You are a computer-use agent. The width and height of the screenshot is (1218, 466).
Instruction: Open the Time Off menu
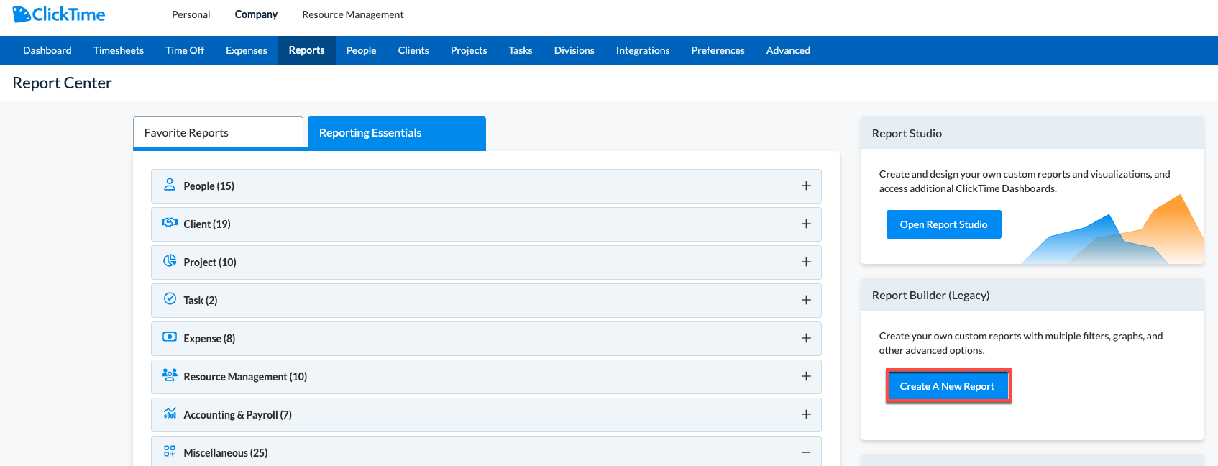point(185,50)
